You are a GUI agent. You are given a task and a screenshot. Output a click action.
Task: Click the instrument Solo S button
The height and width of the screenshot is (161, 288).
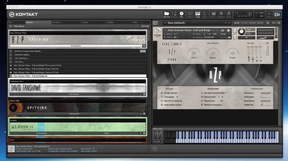click(235, 30)
